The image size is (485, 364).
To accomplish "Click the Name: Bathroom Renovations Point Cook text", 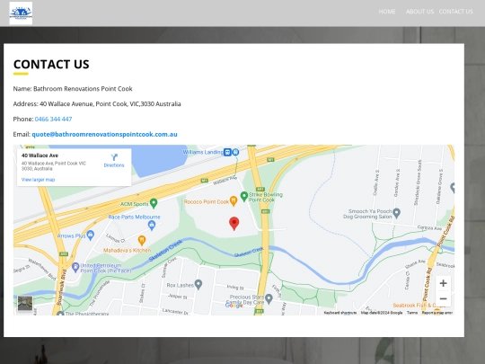I will pyautogui.click(x=73, y=89).
